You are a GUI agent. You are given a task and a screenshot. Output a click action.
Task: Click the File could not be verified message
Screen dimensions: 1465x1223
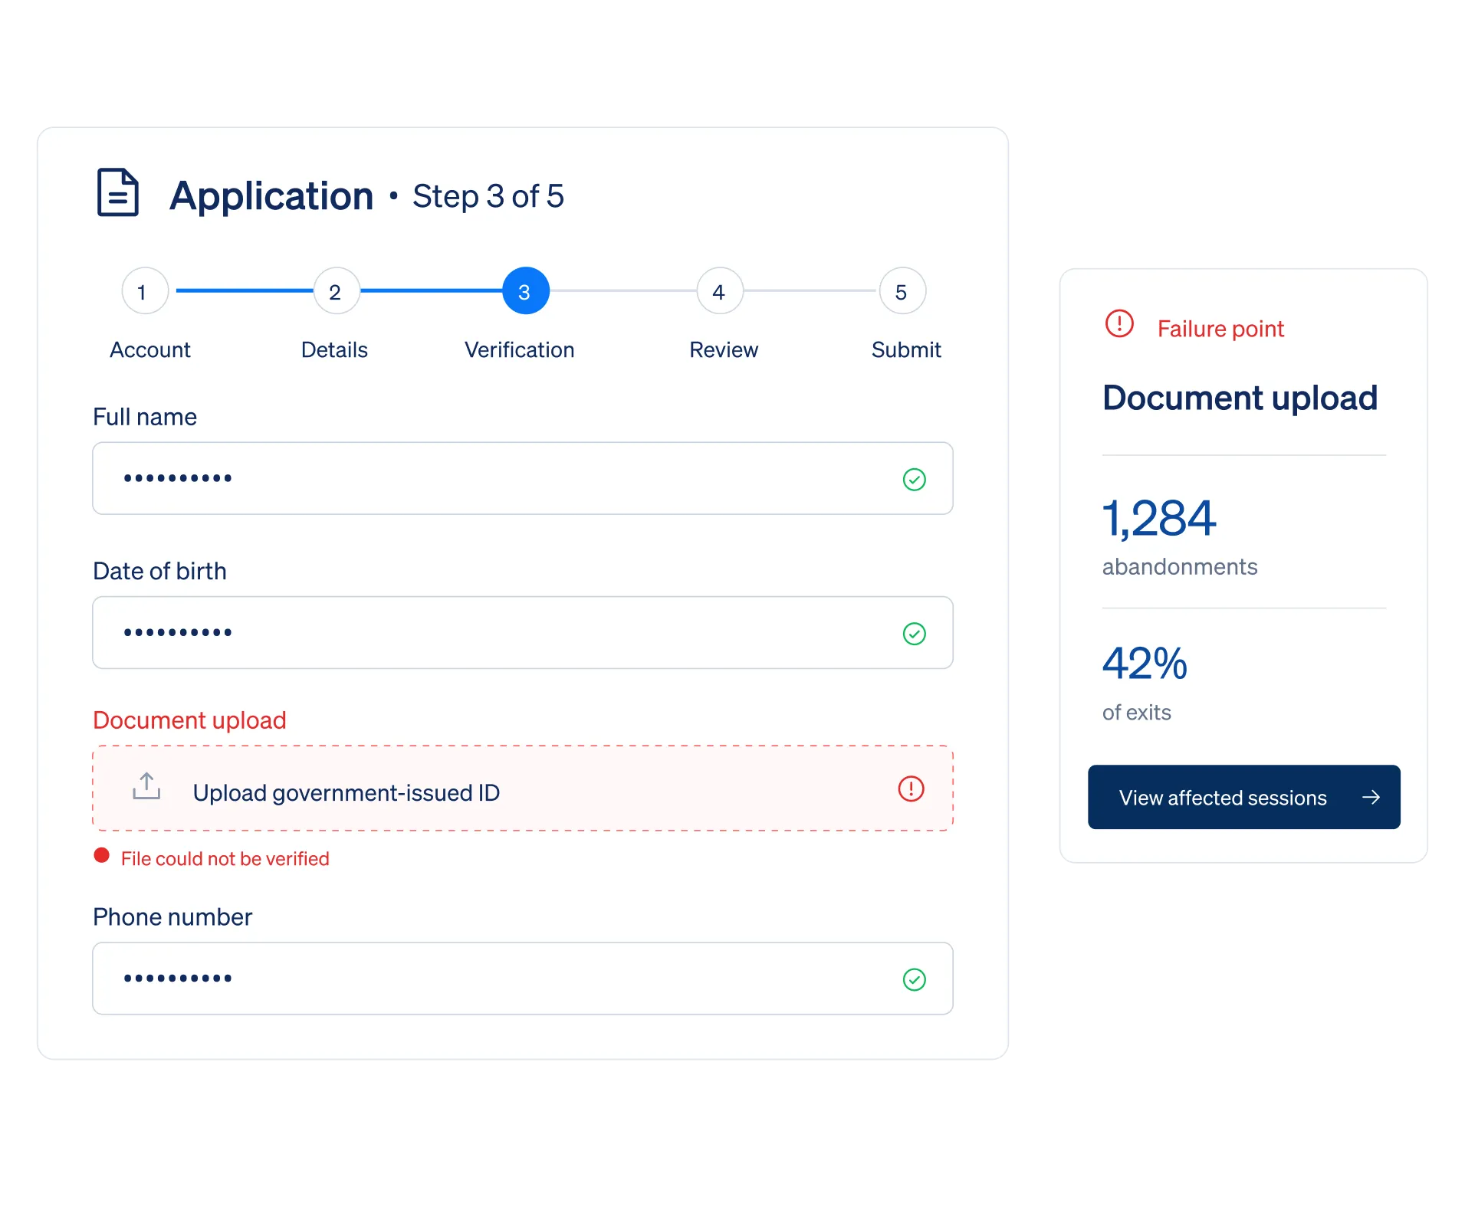(x=225, y=859)
